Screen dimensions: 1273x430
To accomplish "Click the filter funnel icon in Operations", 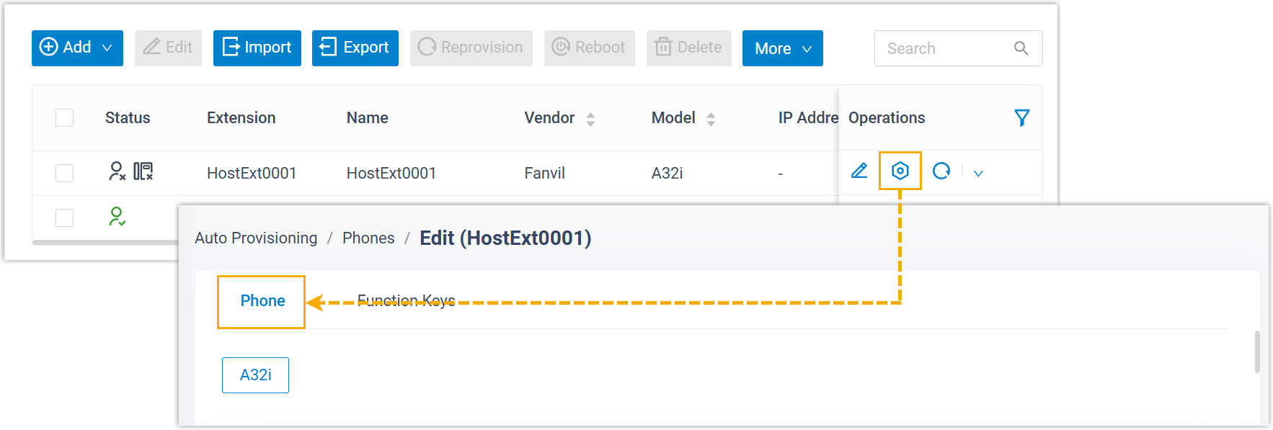I will (1021, 118).
